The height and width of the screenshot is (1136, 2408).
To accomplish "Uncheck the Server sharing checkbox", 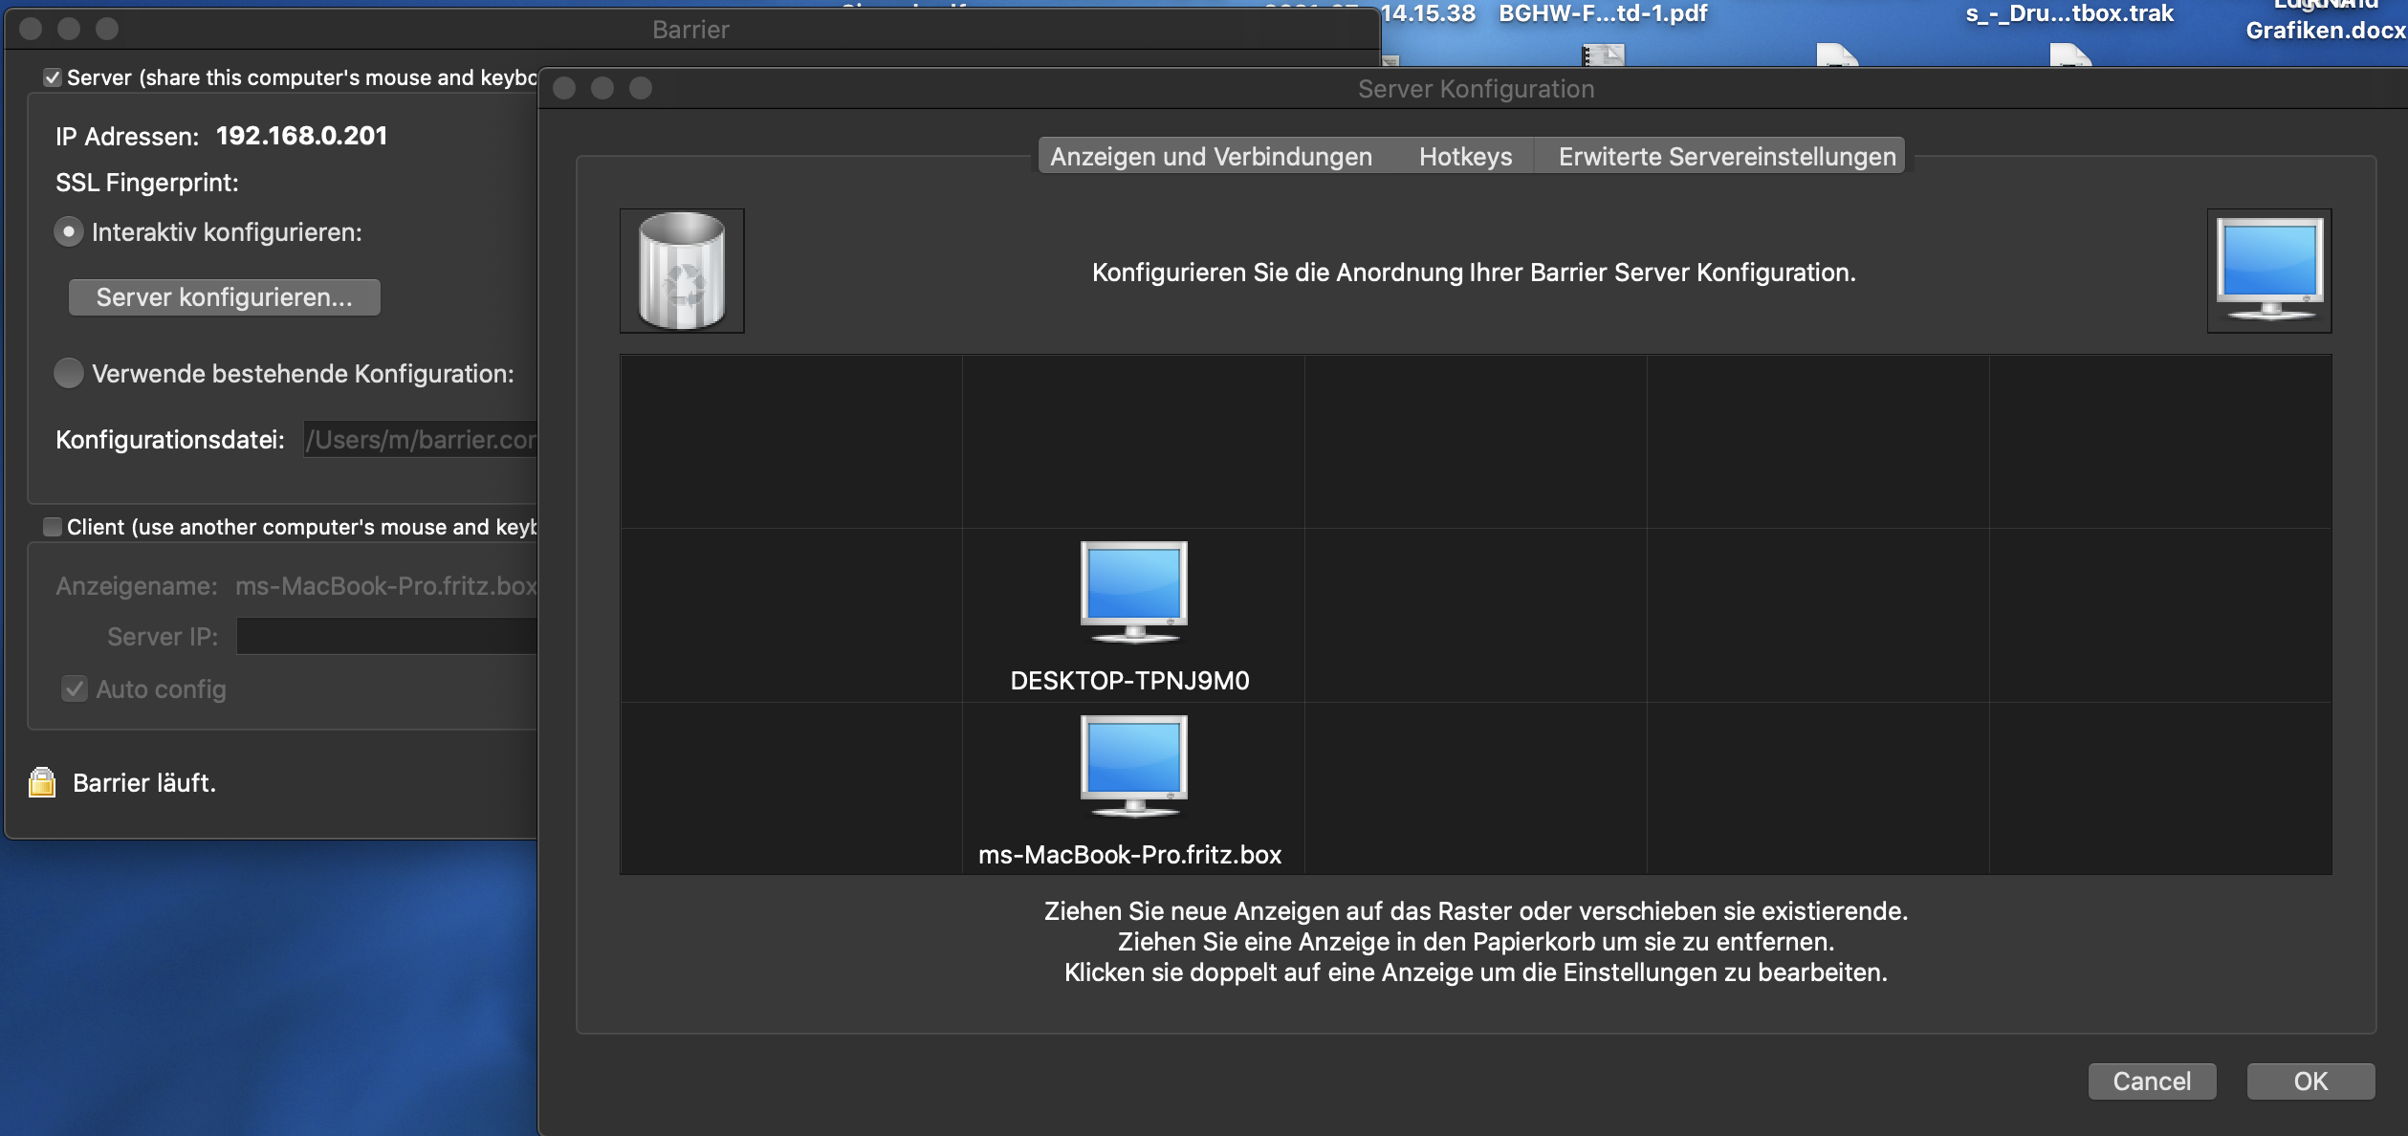I will (x=53, y=76).
